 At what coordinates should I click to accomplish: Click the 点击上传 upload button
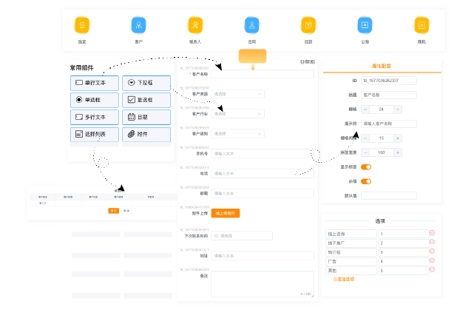226,213
